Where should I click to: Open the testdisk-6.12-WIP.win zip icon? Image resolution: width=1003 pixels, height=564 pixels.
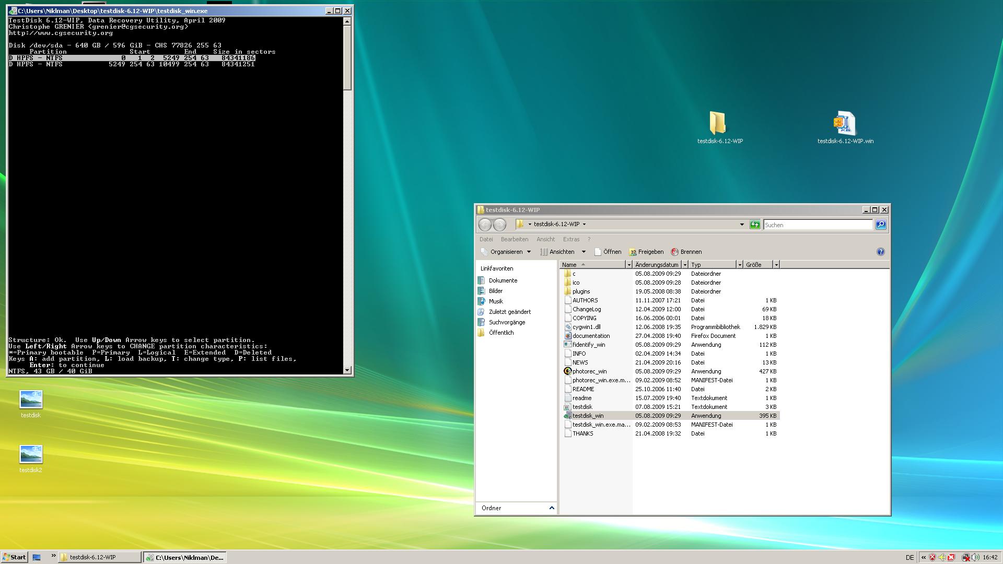pos(845,124)
